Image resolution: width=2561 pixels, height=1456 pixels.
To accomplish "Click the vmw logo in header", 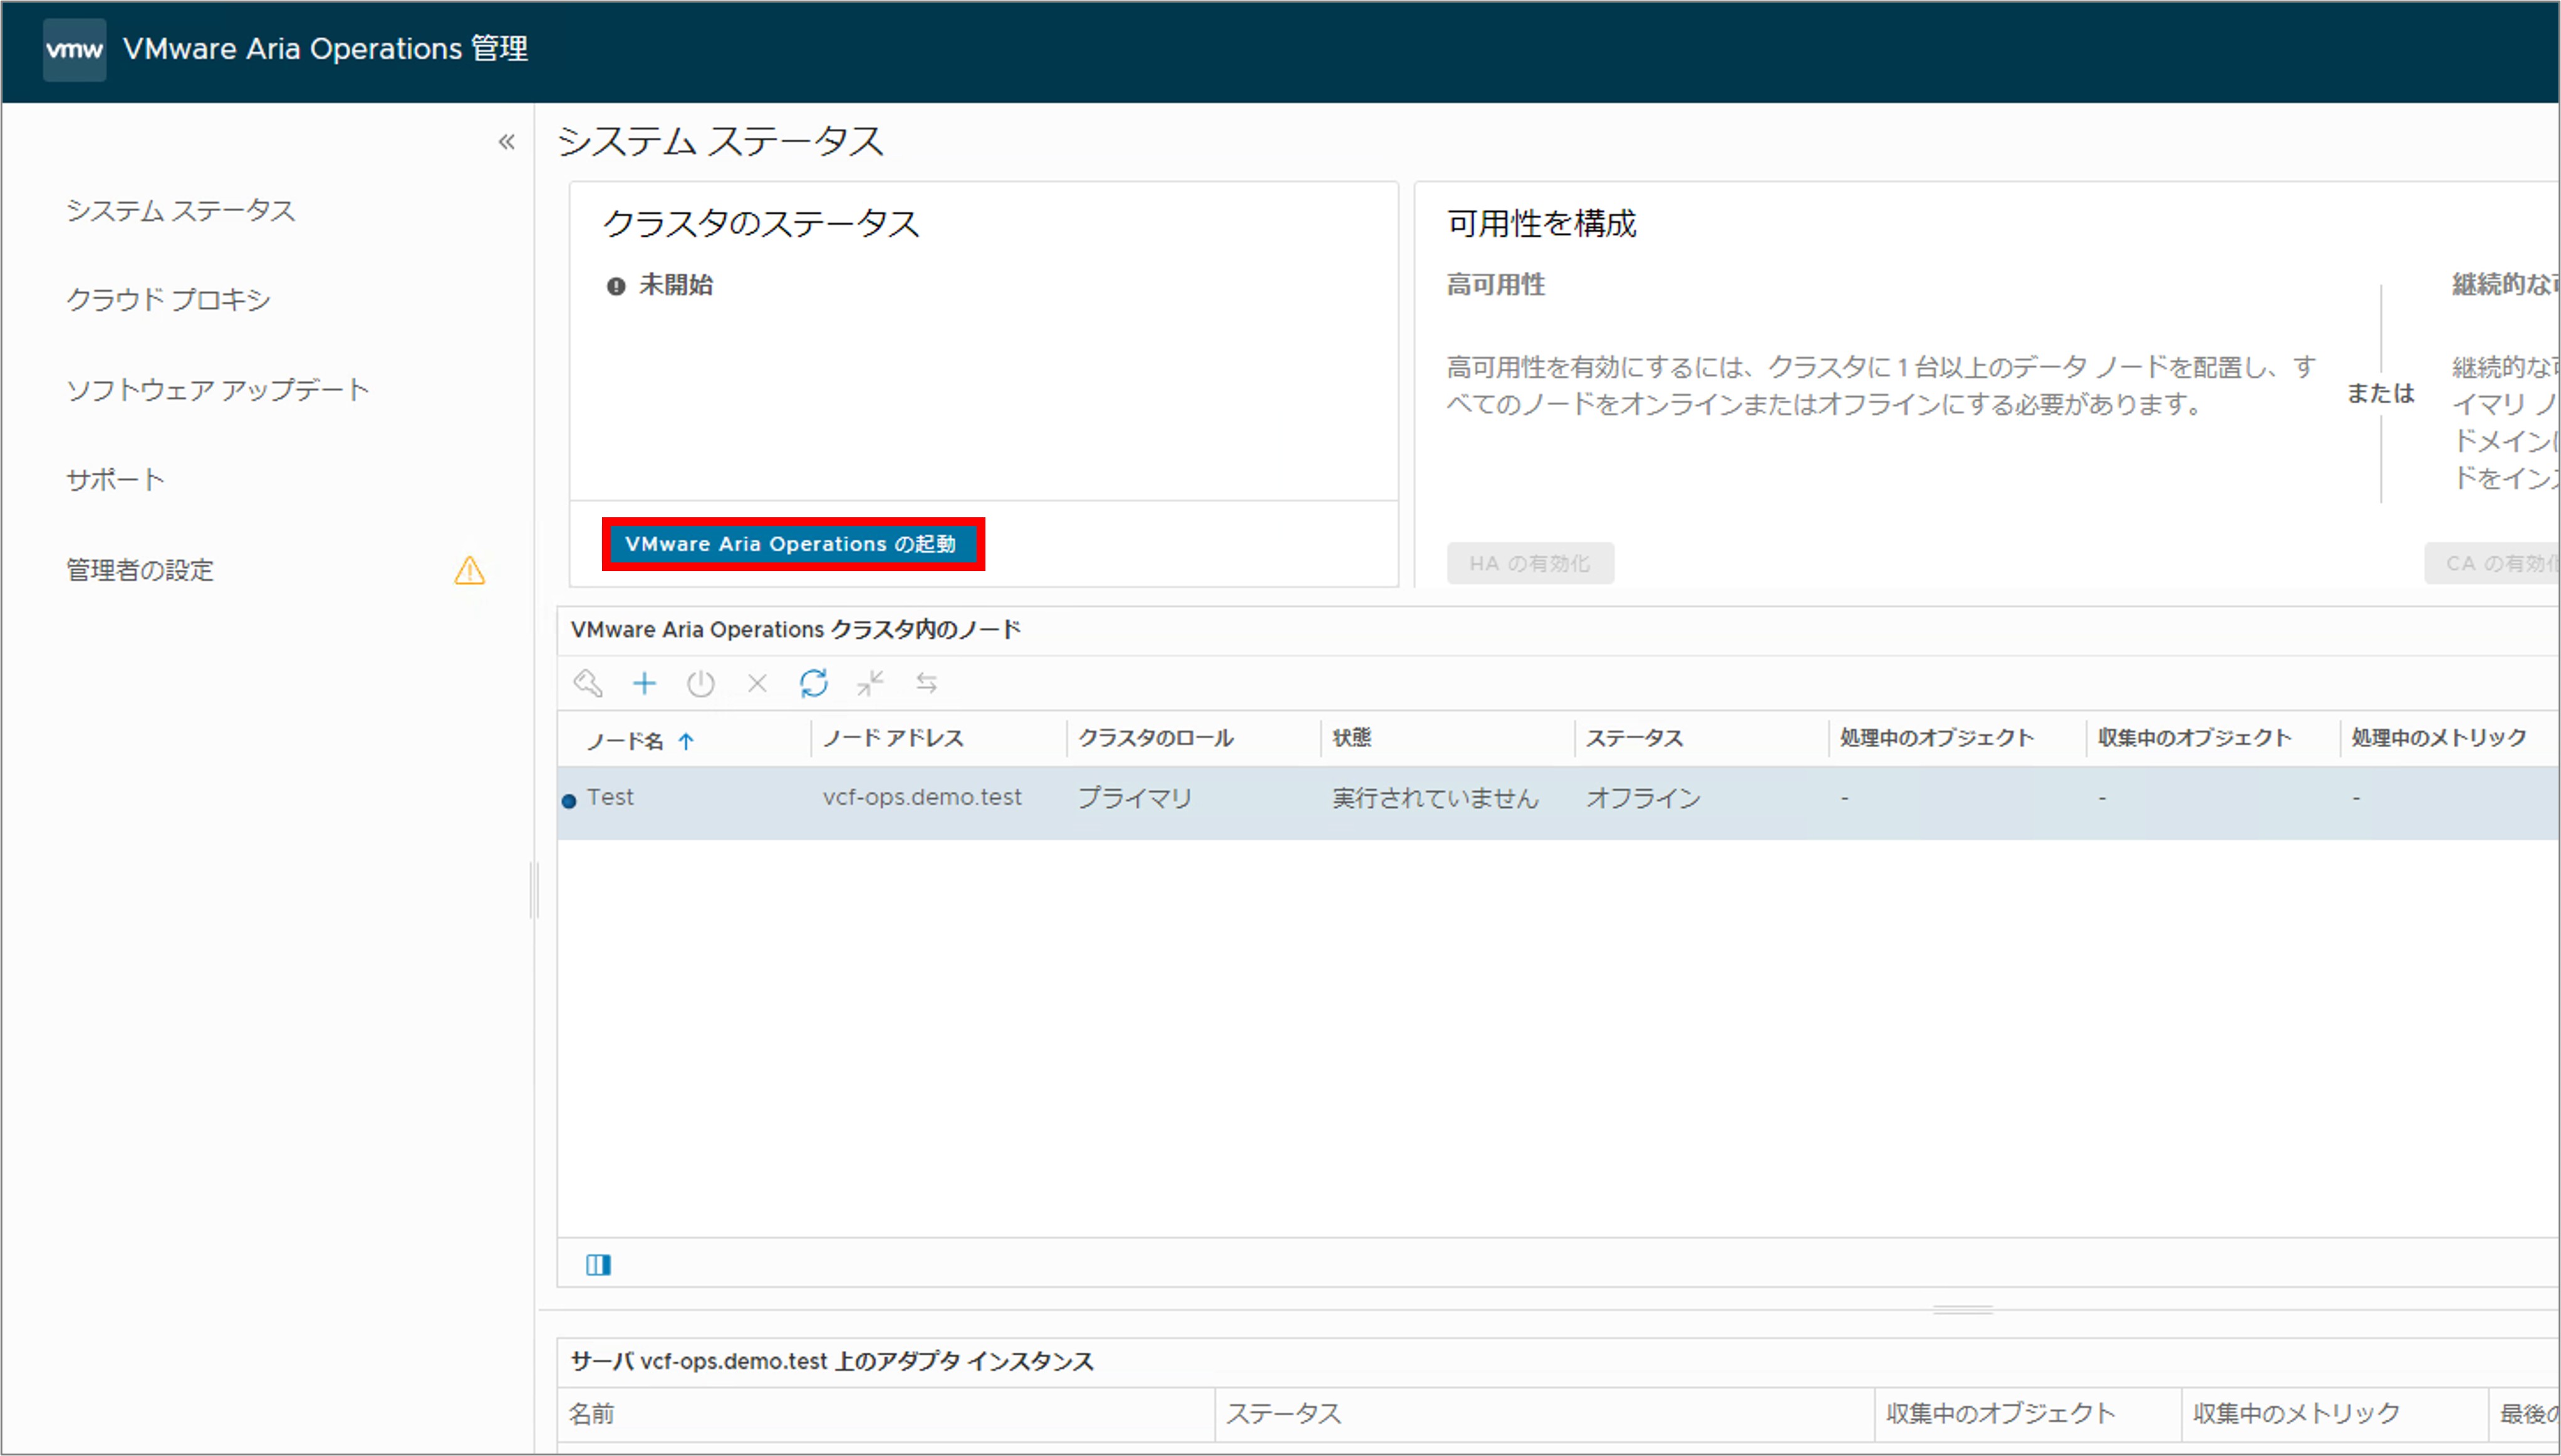I will click(x=74, y=49).
